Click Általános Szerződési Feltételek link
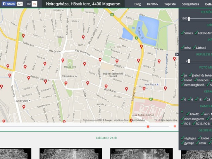212x159 pixels. [130, 120]
